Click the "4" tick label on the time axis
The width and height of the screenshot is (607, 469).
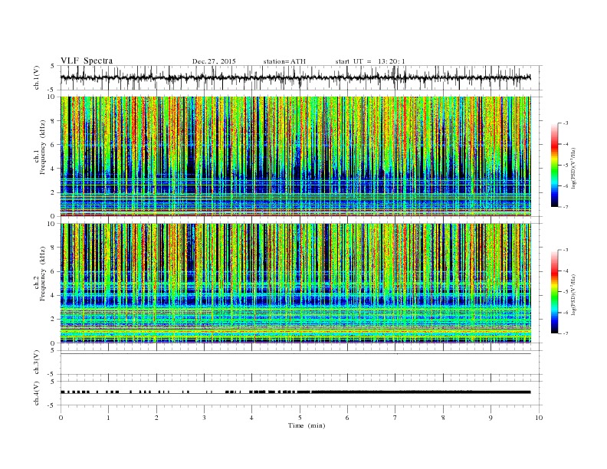pyautogui.click(x=251, y=418)
